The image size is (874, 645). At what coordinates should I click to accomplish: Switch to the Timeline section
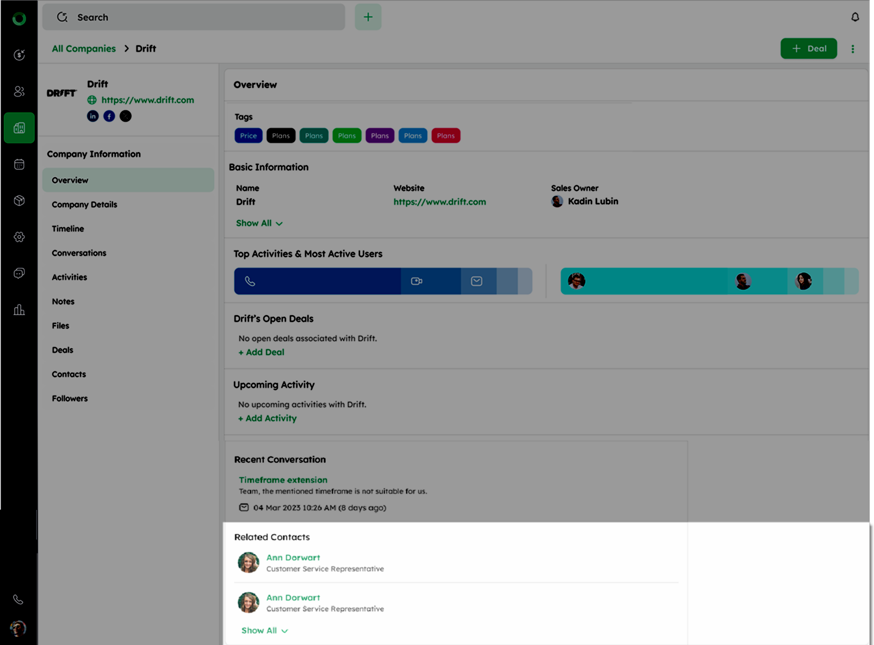[x=68, y=229]
